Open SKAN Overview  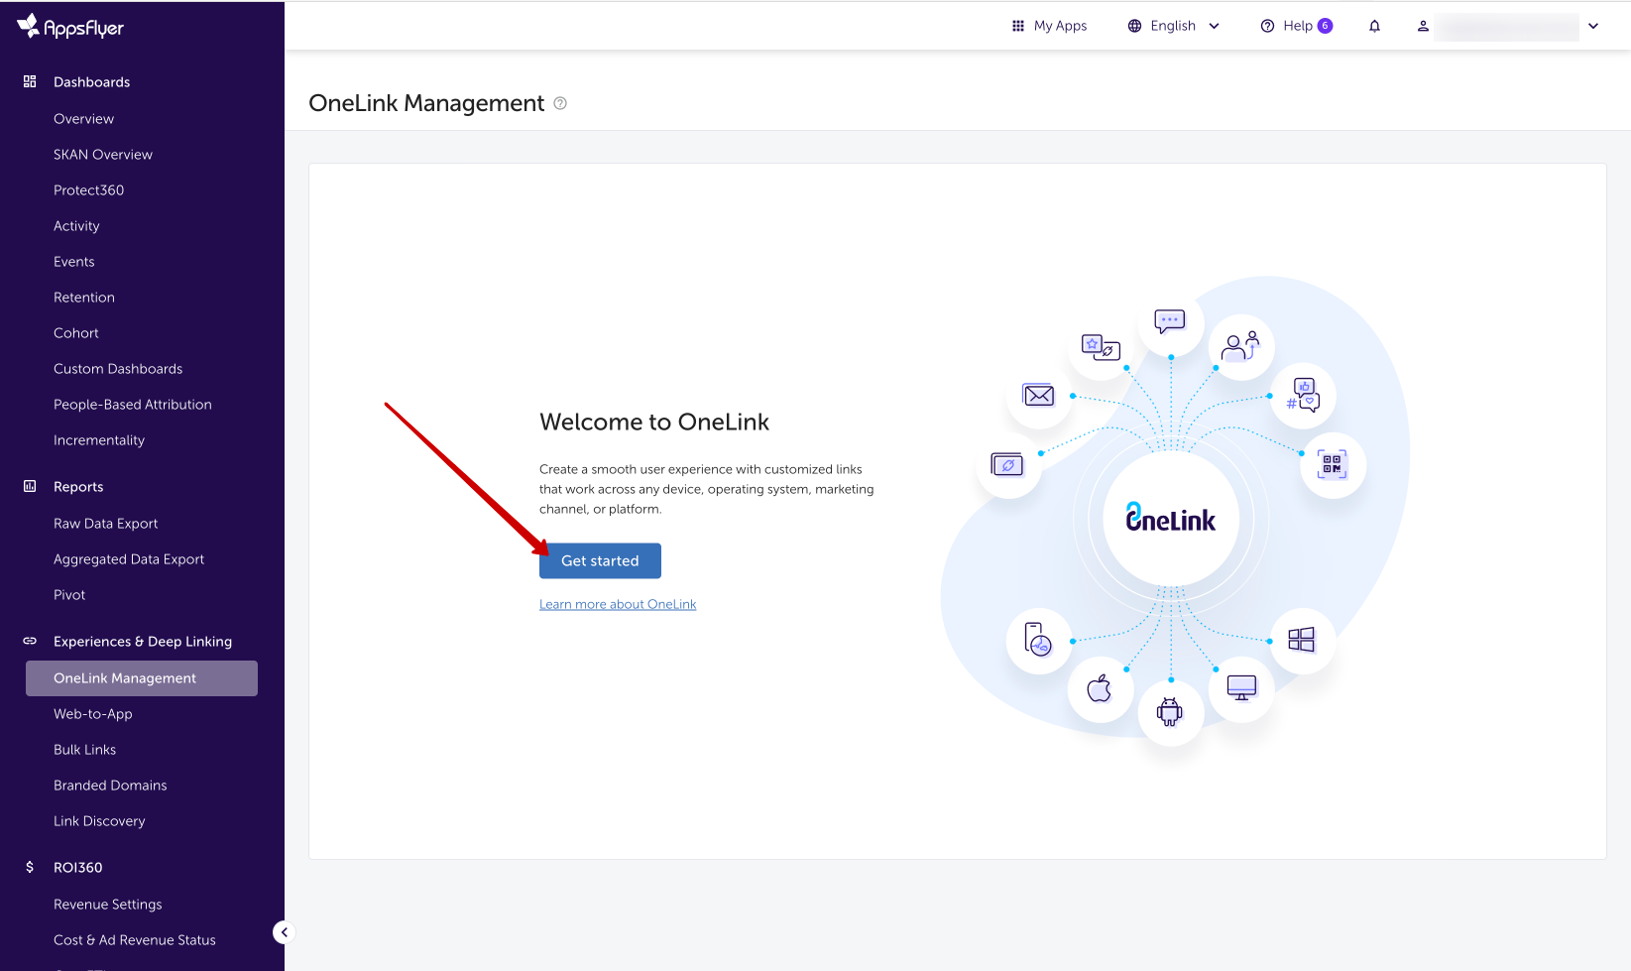coord(103,154)
